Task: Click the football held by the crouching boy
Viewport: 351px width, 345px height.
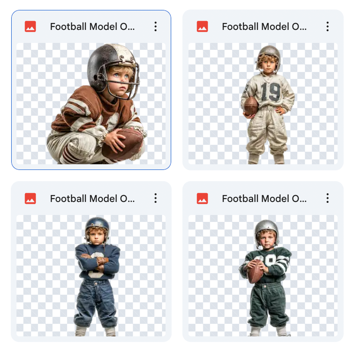Action: pyautogui.click(x=123, y=143)
